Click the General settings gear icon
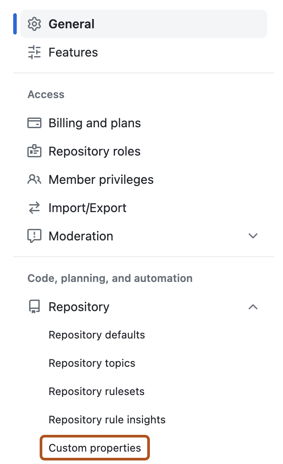This screenshot has width=283, height=464. [x=34, y=24]
